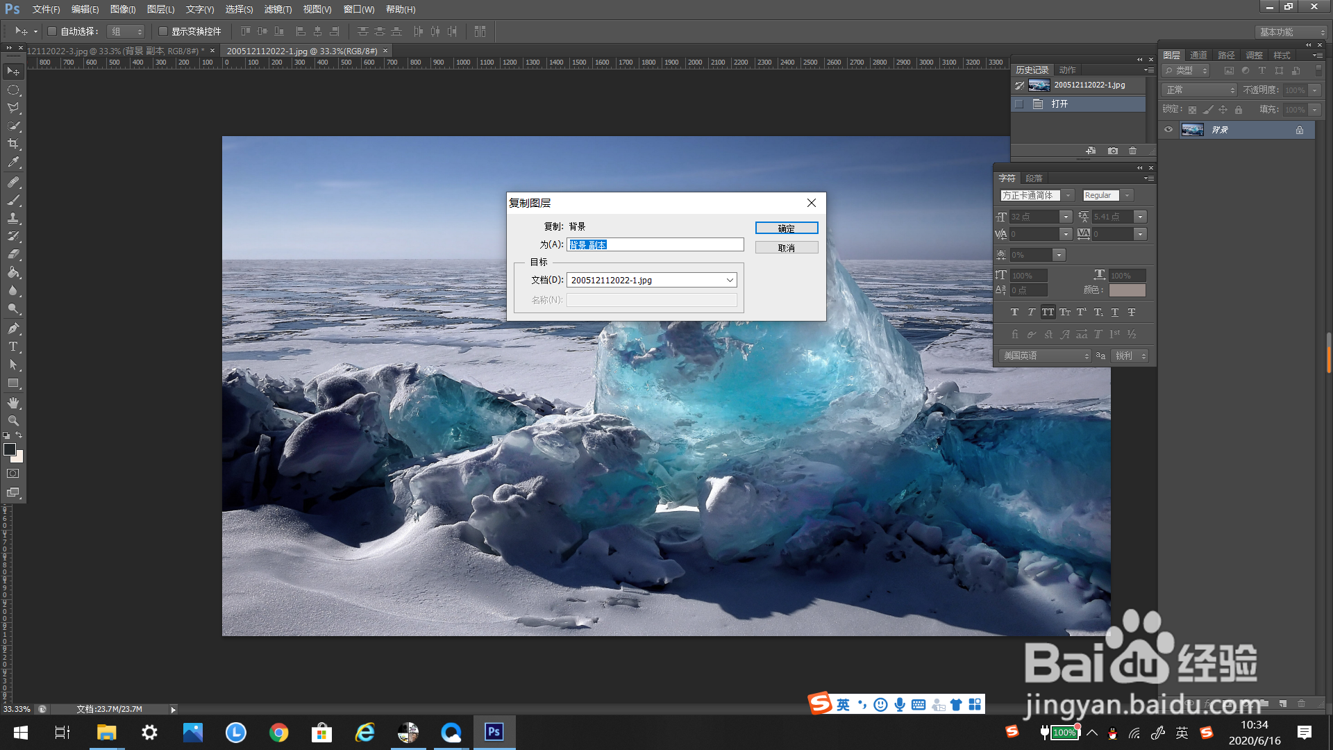Select the Quick Selection tool
This screenshot has height=750, width=1333.
click(13, 126)
